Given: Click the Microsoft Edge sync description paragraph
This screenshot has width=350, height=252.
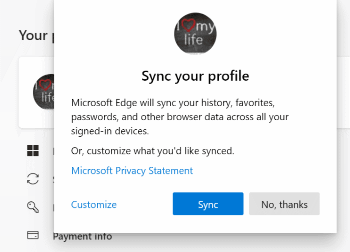Looking at the screenshot, I should 180,117.
